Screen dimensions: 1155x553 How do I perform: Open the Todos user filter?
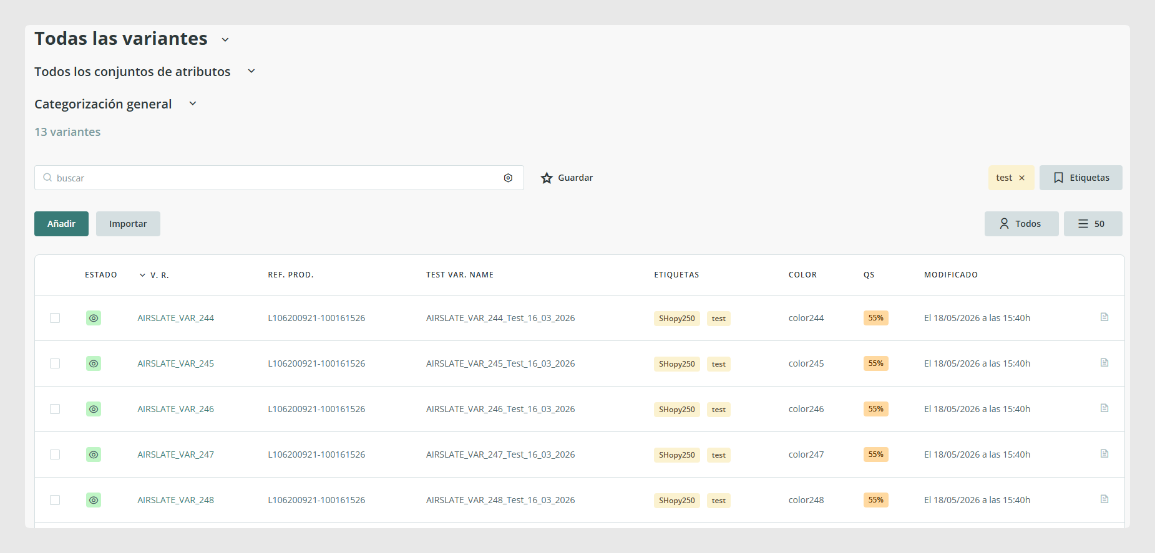(x=1021, y=224)
